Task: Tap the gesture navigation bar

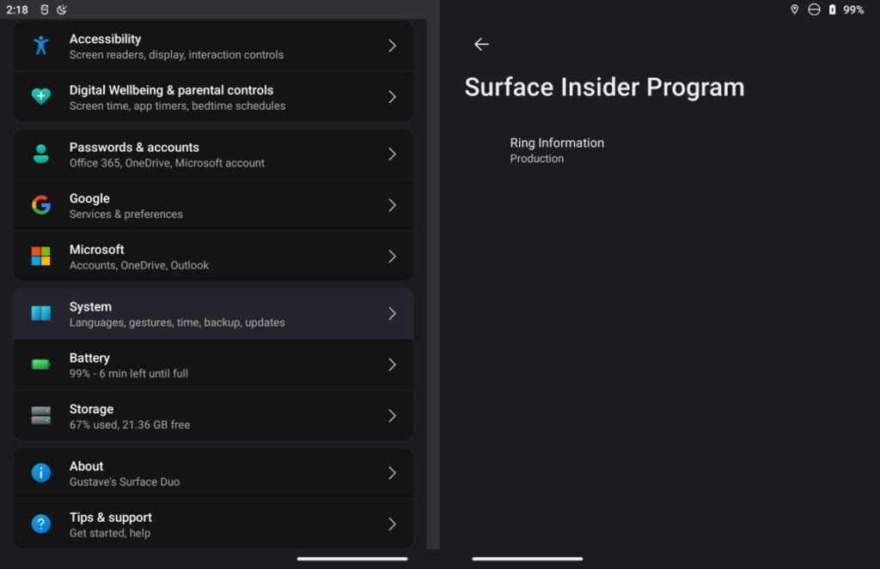Action: [x=352, y=557]
